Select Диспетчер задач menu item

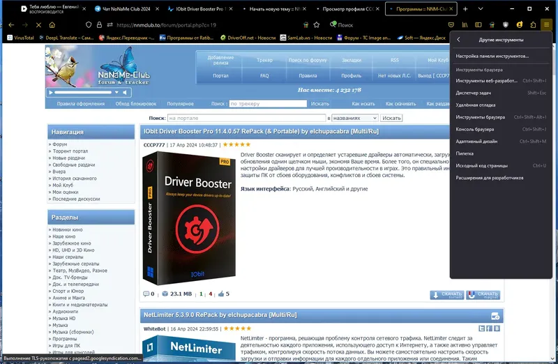click(x=501, y=93)
